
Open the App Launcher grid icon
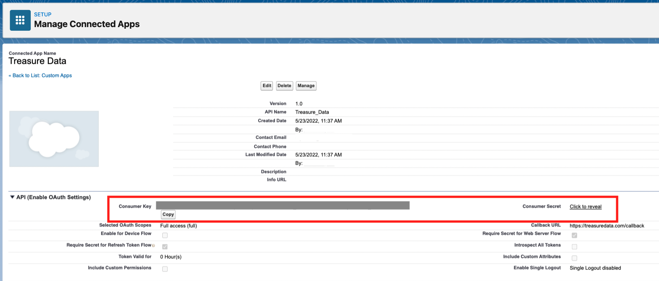point(20,20)
